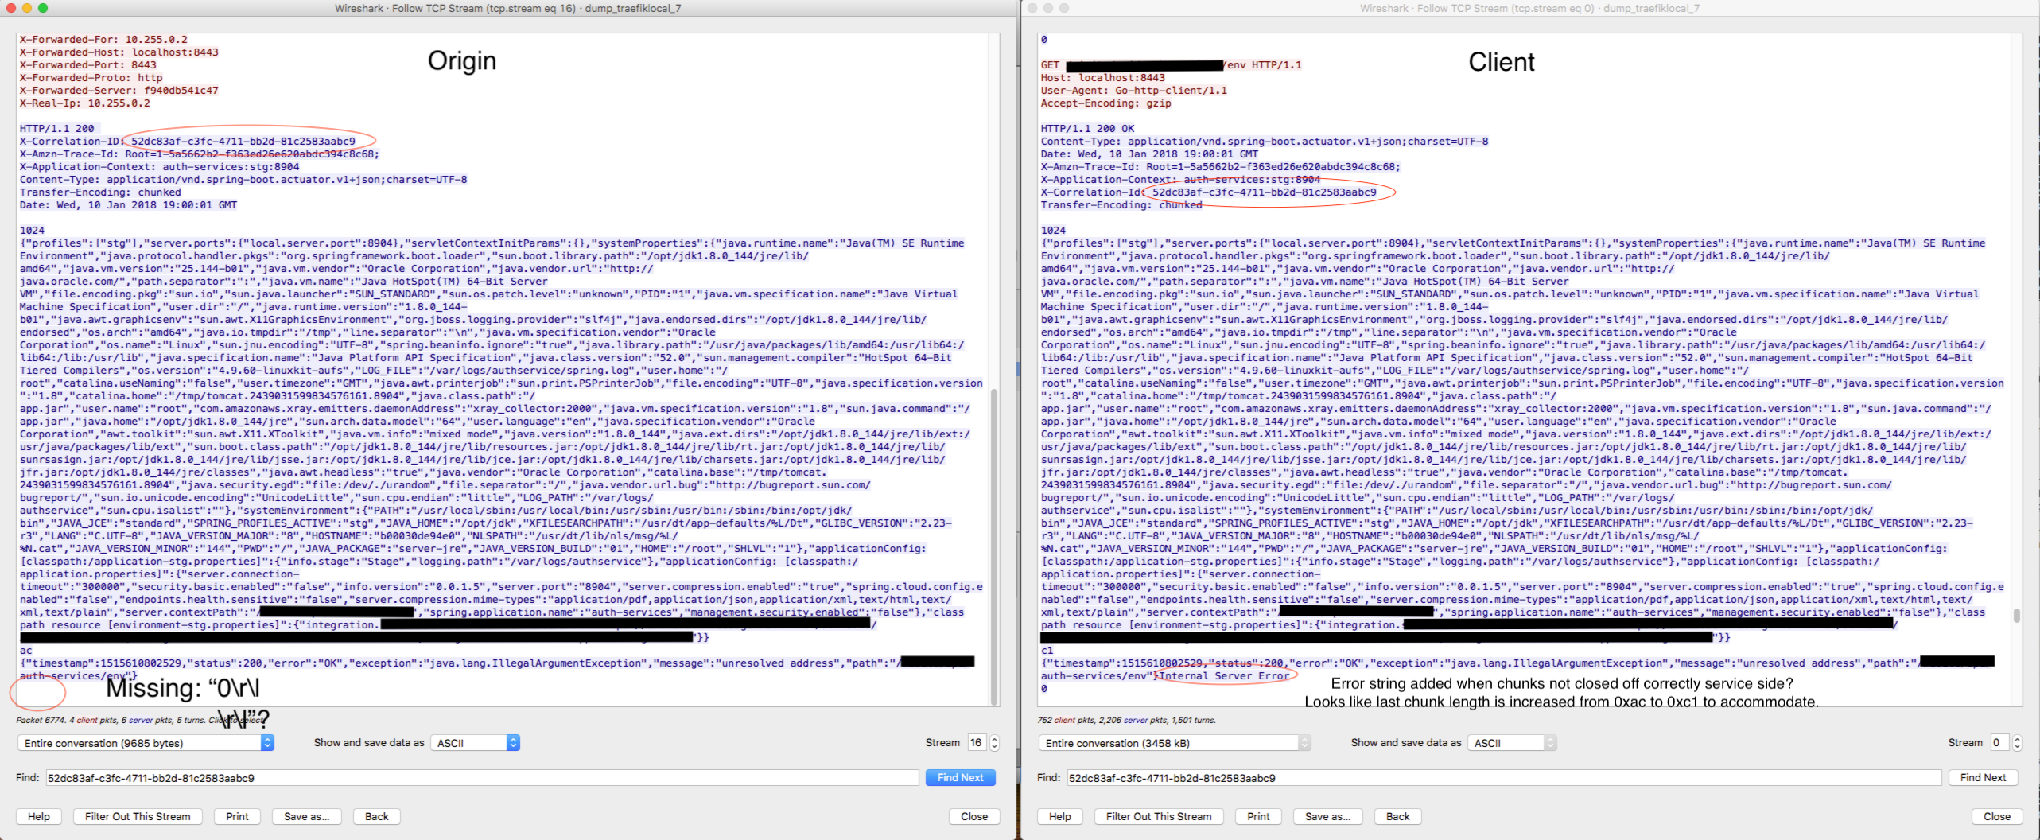This screenshot has height=840, width=2040.
Task: Click Find Next in the Origin stream window
Action: (960, 777)
